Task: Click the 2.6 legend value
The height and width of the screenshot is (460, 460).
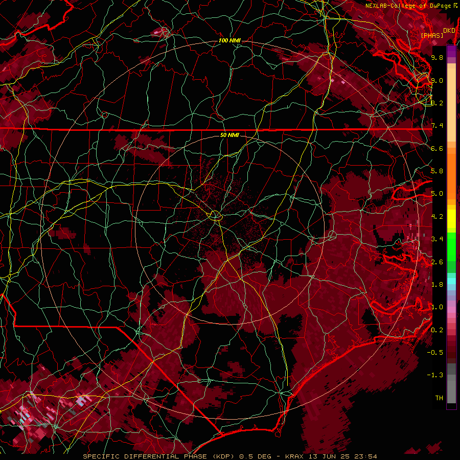Action: click(437, 262)
